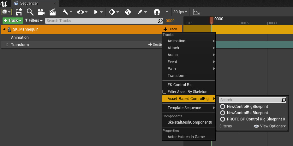The image size is (293, 146).
Task: Click the Render Movie clapperboard icon
Action: (52, 12)
